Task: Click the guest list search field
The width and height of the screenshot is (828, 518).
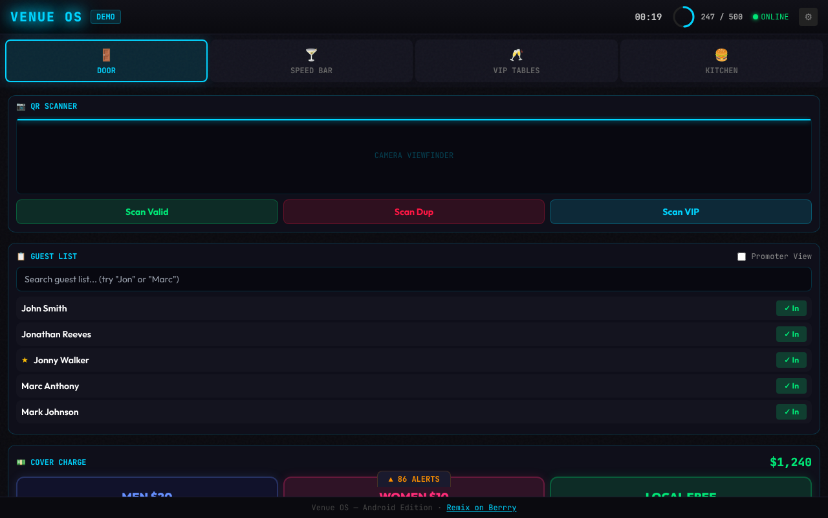Action: 414,279
